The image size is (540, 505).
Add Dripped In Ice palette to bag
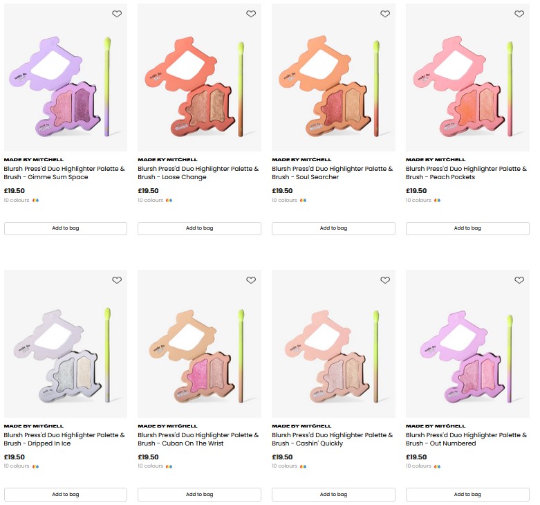pyautogui.click(x=66, y=495)
